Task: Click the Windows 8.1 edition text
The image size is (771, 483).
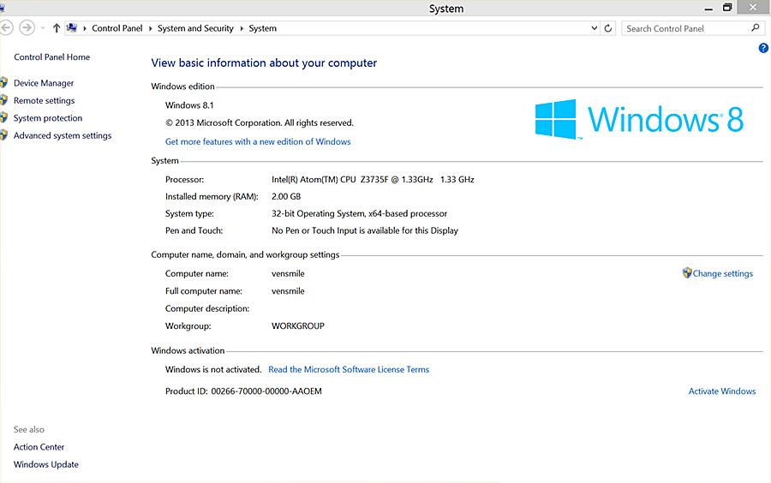Action: (x=189, y=105)
